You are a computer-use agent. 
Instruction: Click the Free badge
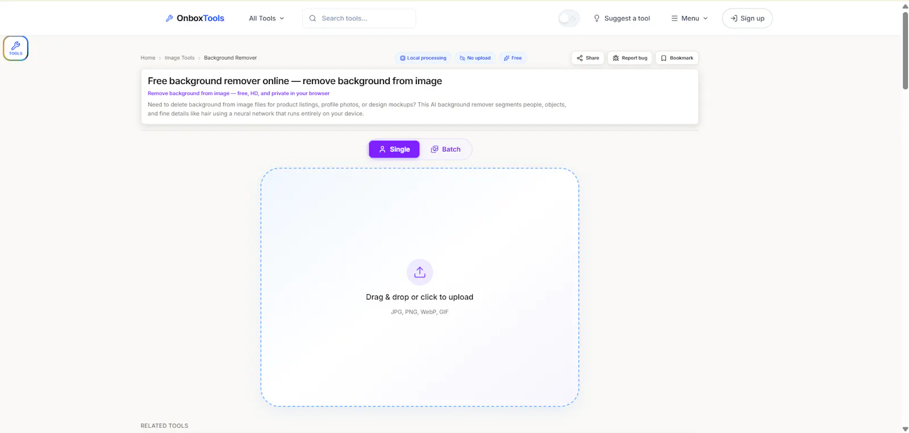(x=512, y=58)
